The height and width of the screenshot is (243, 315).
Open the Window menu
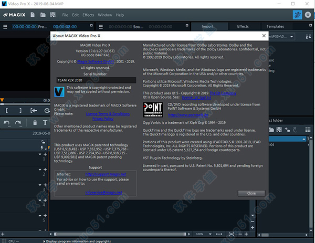pos(105,15)
